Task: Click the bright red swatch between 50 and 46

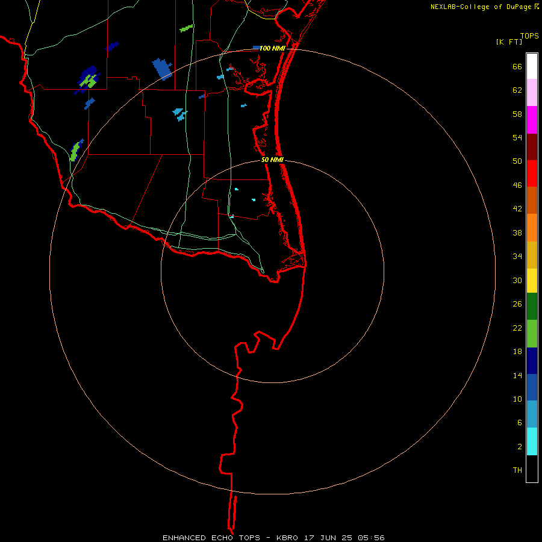Action: 532,173
